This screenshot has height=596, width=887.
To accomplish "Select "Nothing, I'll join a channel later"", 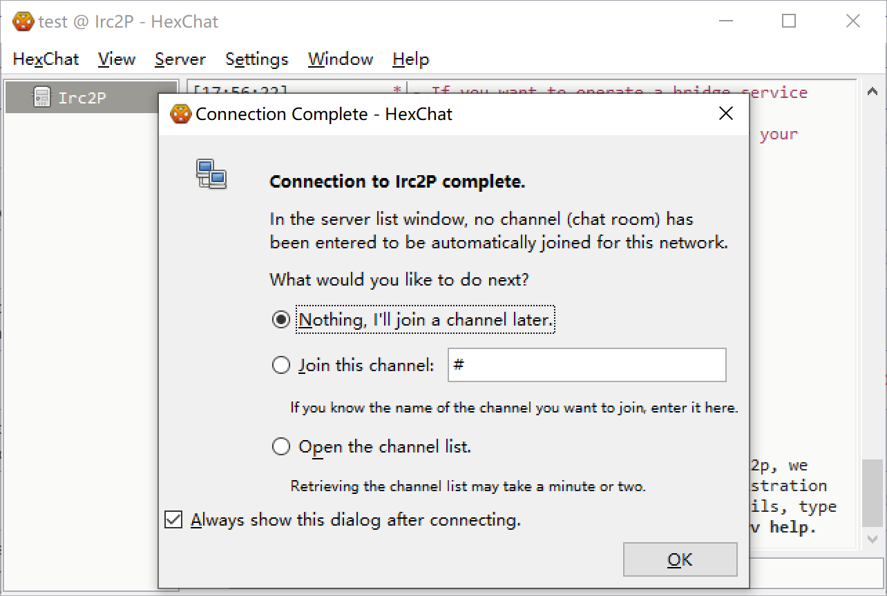I will (x=281, y=320).
